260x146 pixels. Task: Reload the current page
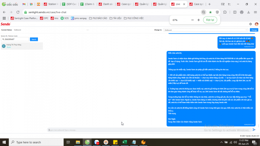tap(18, 12)
